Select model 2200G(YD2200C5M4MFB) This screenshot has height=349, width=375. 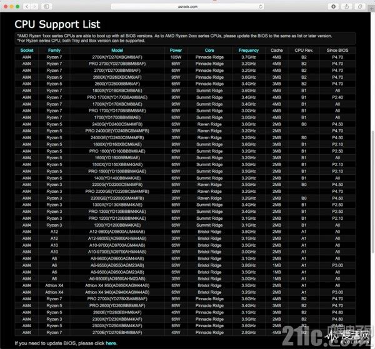[117, 185]
